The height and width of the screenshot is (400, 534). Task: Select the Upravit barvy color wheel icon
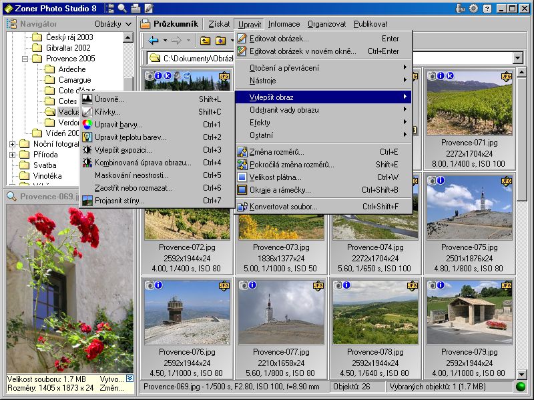(87, 125)
